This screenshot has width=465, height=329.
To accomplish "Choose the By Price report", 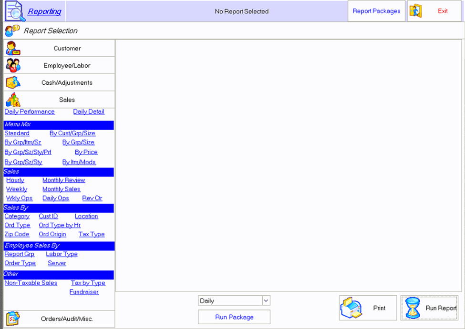I will (86, 152).
